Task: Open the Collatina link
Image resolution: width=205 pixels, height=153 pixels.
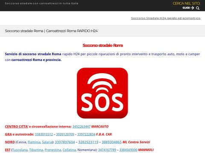Action: pyautogui.click(x=69, y=150)
